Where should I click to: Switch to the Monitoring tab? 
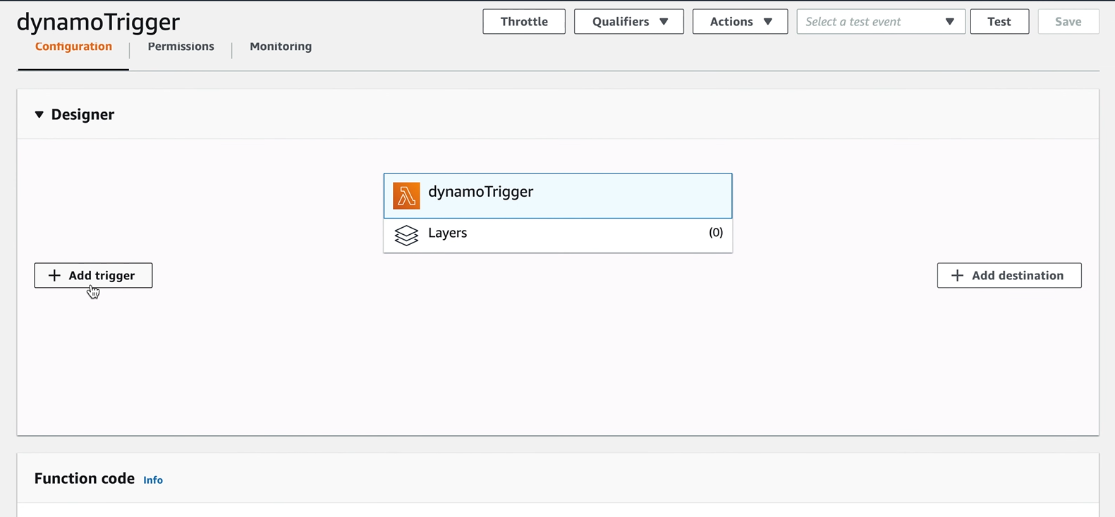(x=281, y=47)
